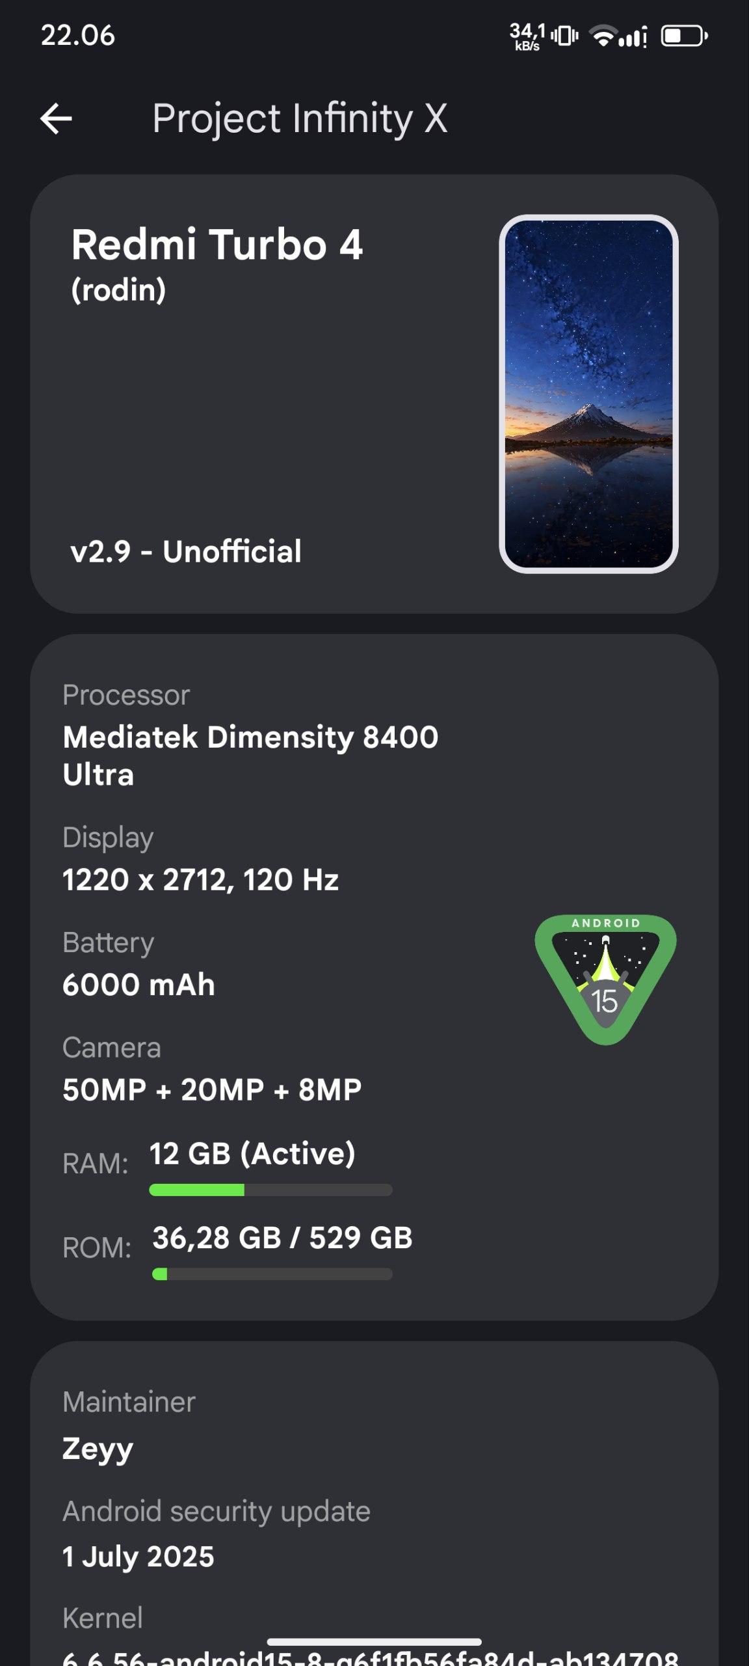749x1666 pixels.
Task: Tap the network speed indicator
Action: (527, 36)
